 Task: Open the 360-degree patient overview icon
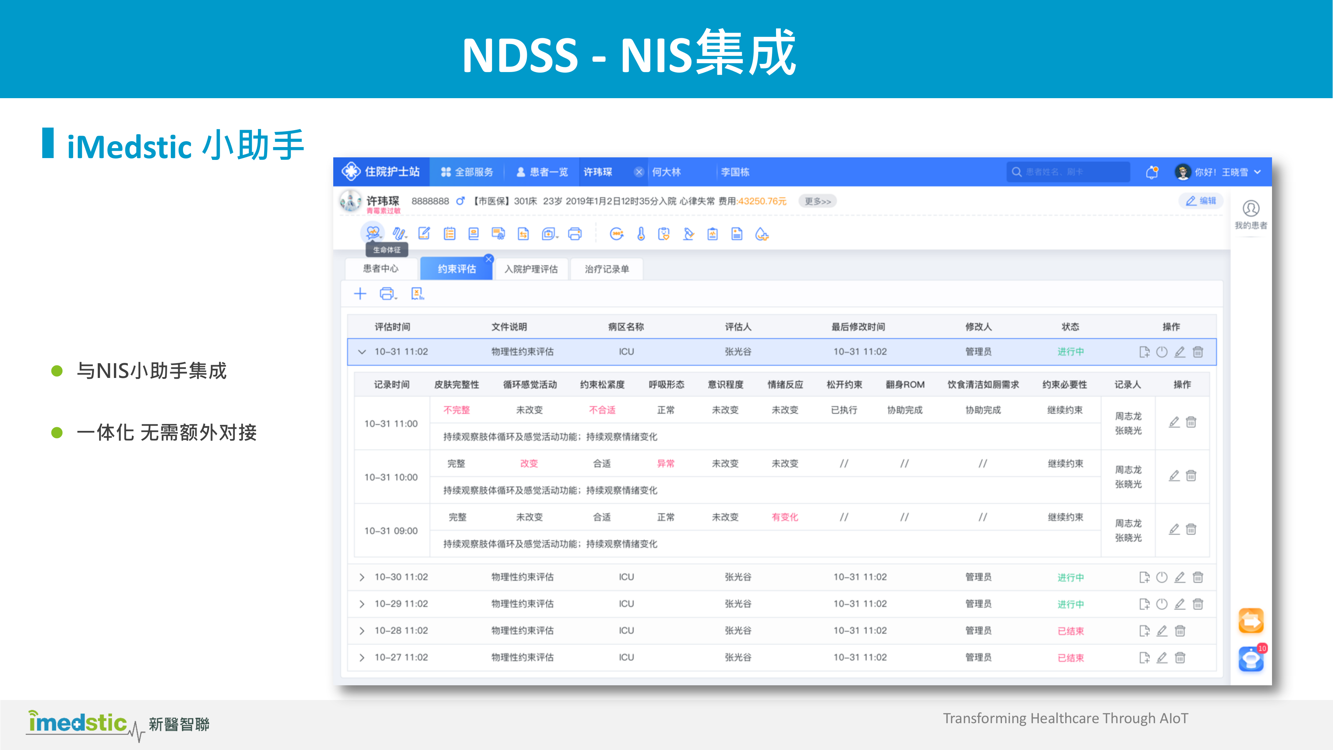tap(617, 233)
